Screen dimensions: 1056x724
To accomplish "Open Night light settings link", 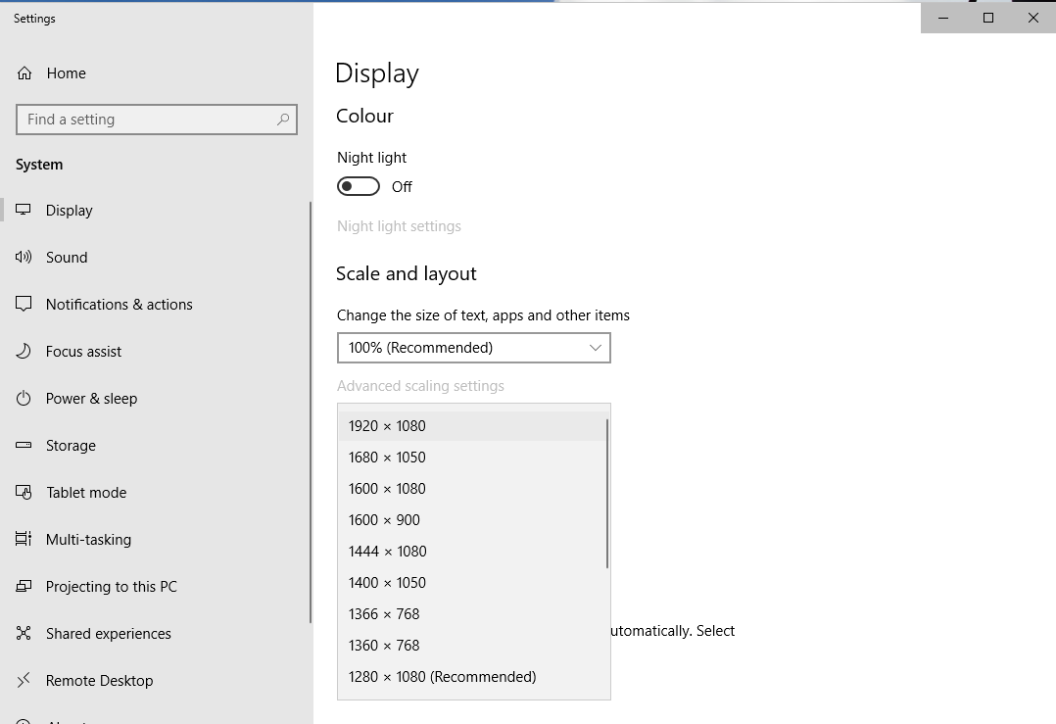I will pyautogui.click(x=399, y=226).
